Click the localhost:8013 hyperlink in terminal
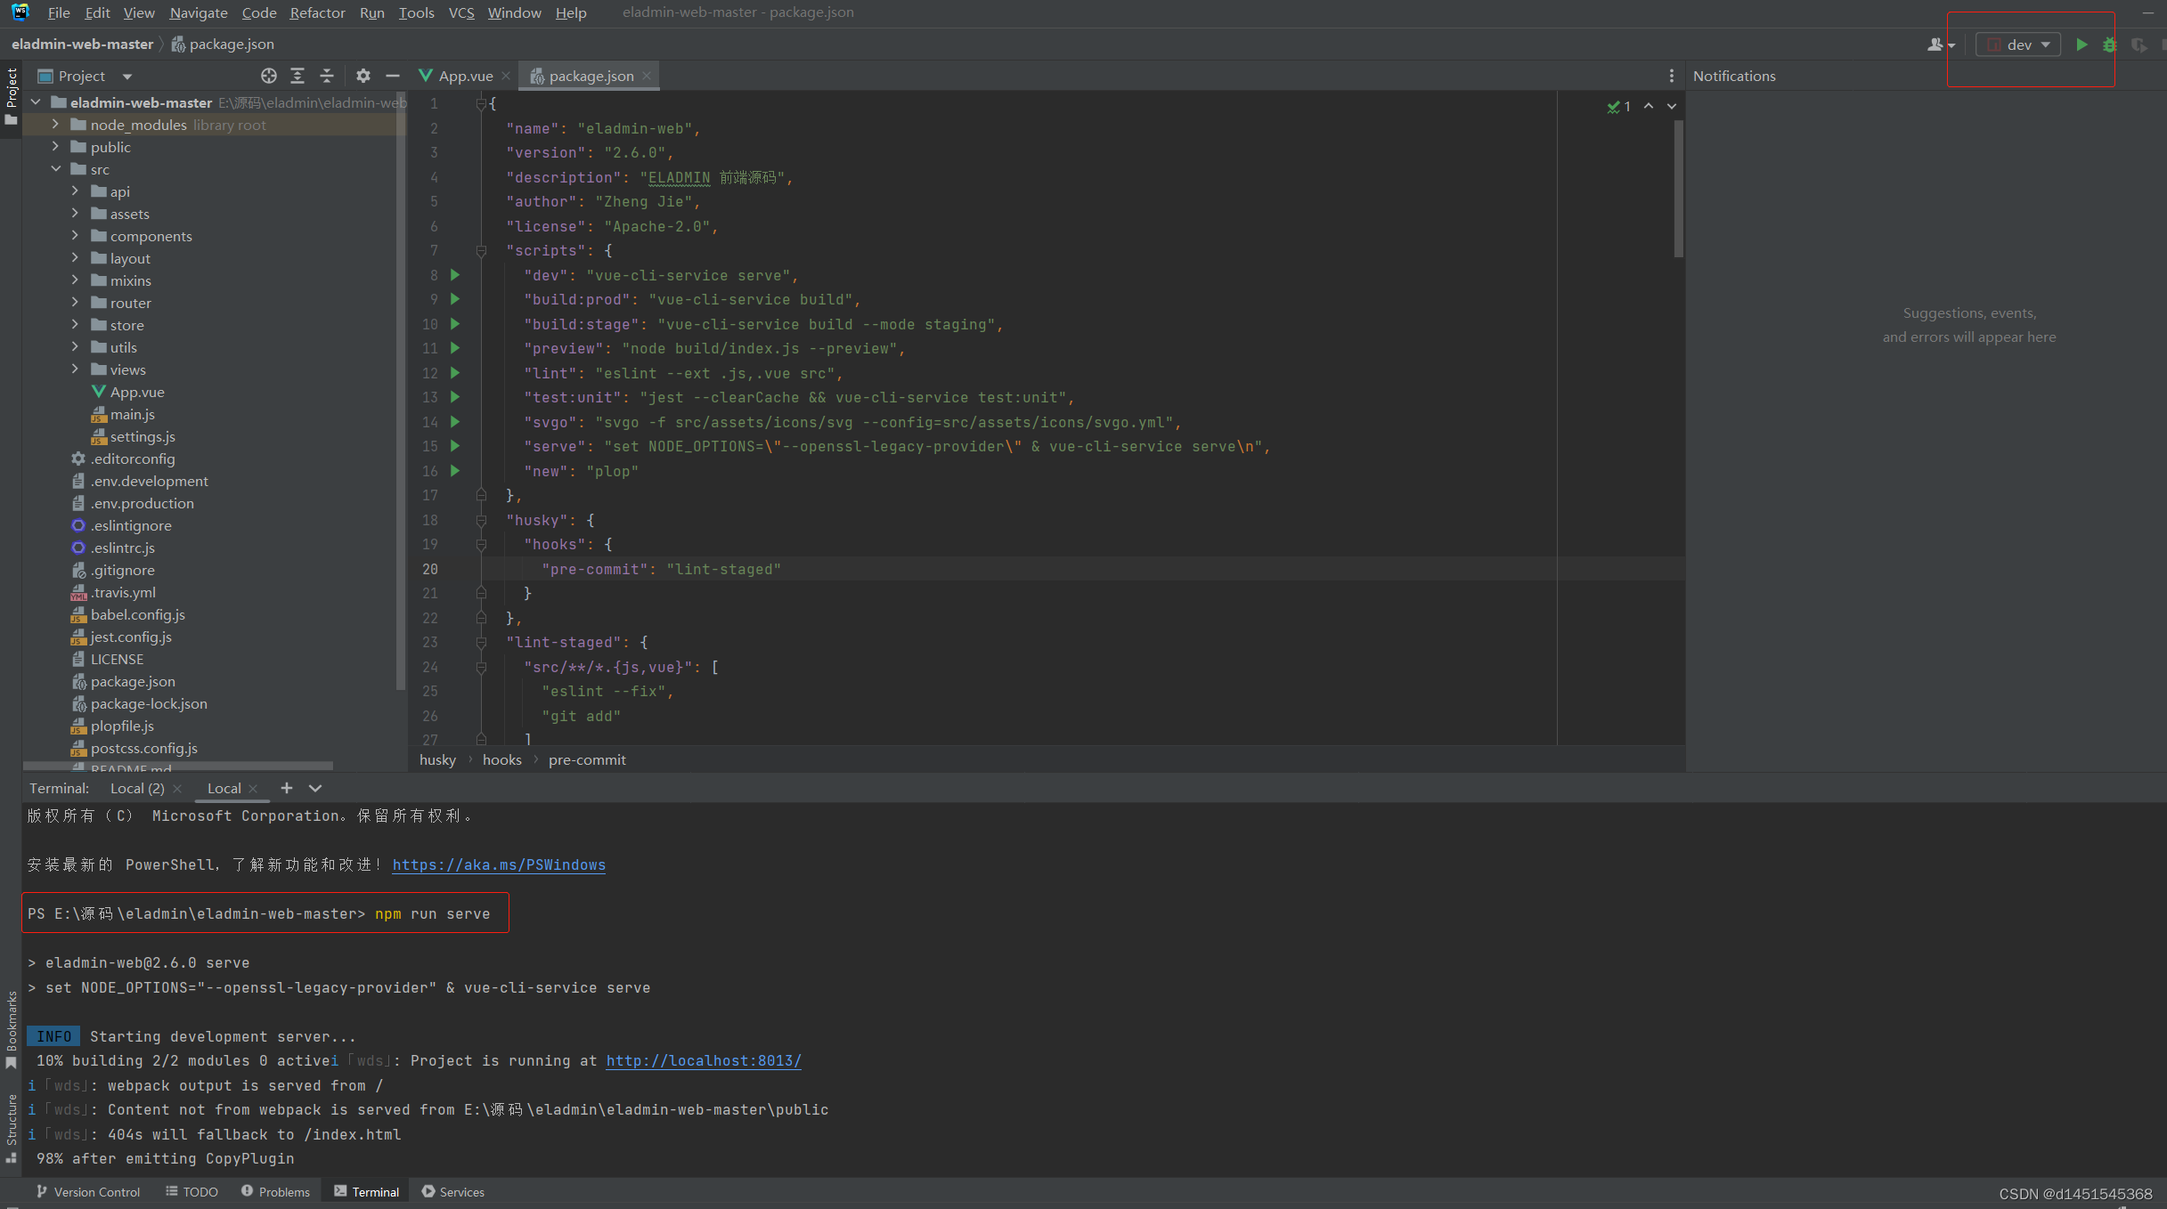The height and width of the screenshot is (1209, 2167). pyautogui.click(x=703, y=1060)
